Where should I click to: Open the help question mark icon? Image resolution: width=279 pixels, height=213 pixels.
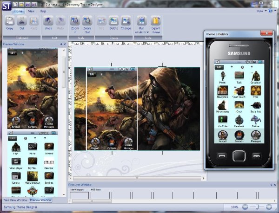pyautogui.click(x=270, y=11)
